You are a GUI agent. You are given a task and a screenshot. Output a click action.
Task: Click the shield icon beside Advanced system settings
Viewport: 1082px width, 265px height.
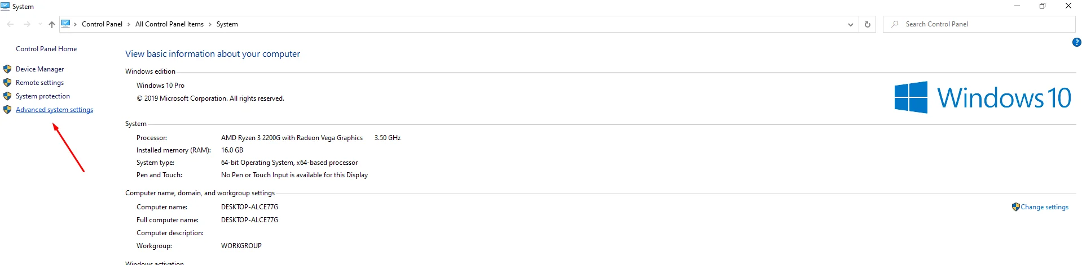click(7, 110)
